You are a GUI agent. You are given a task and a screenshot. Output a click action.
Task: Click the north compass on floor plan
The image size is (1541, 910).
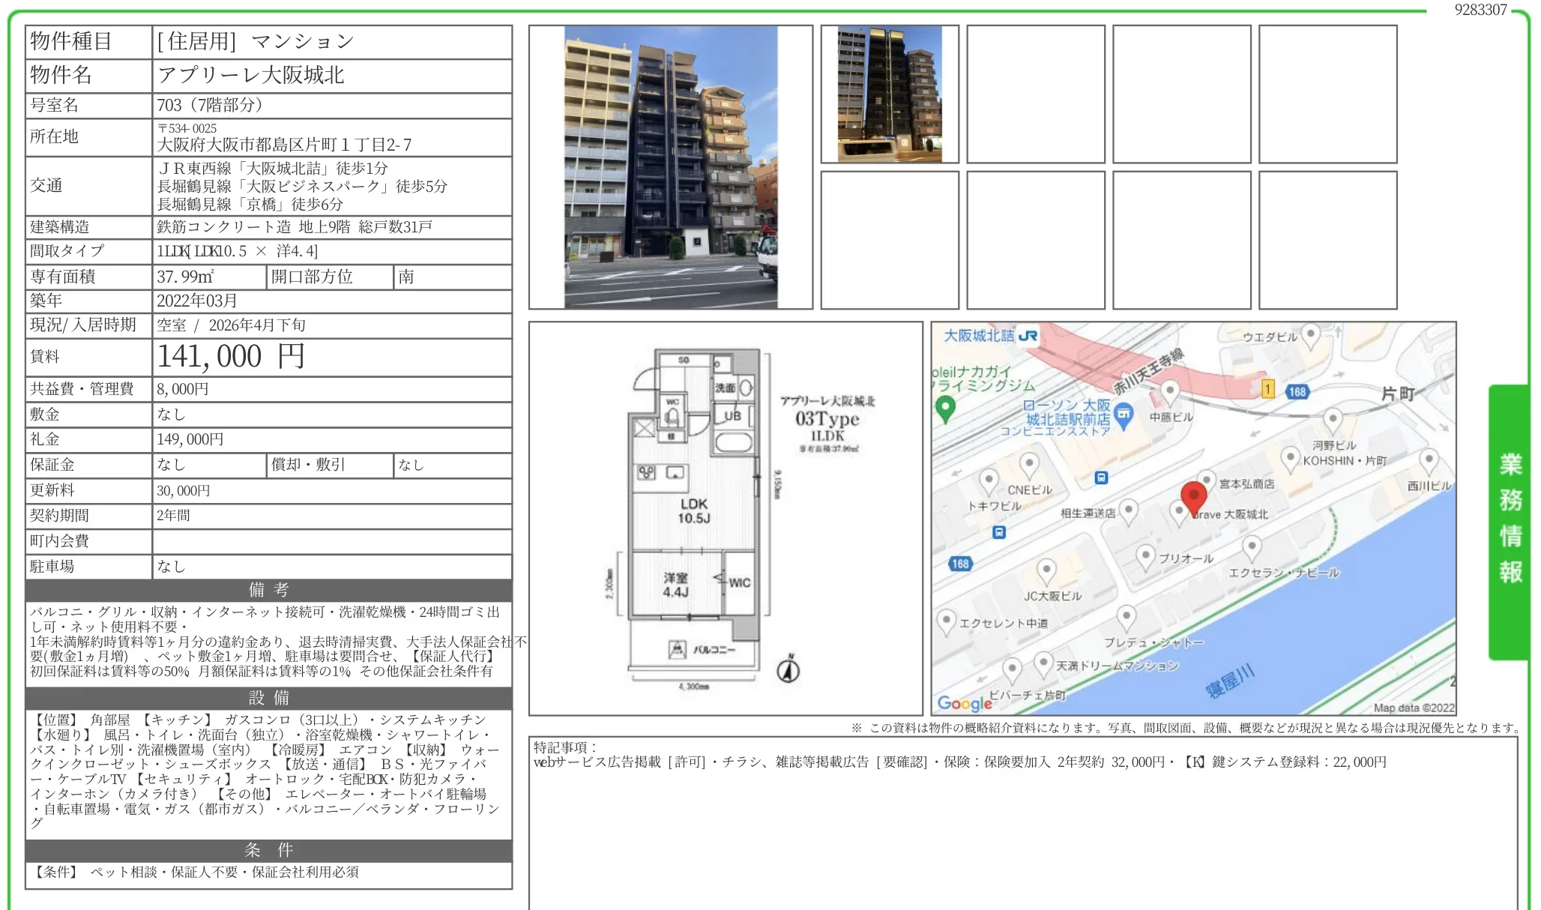click(x=788, y=668)
